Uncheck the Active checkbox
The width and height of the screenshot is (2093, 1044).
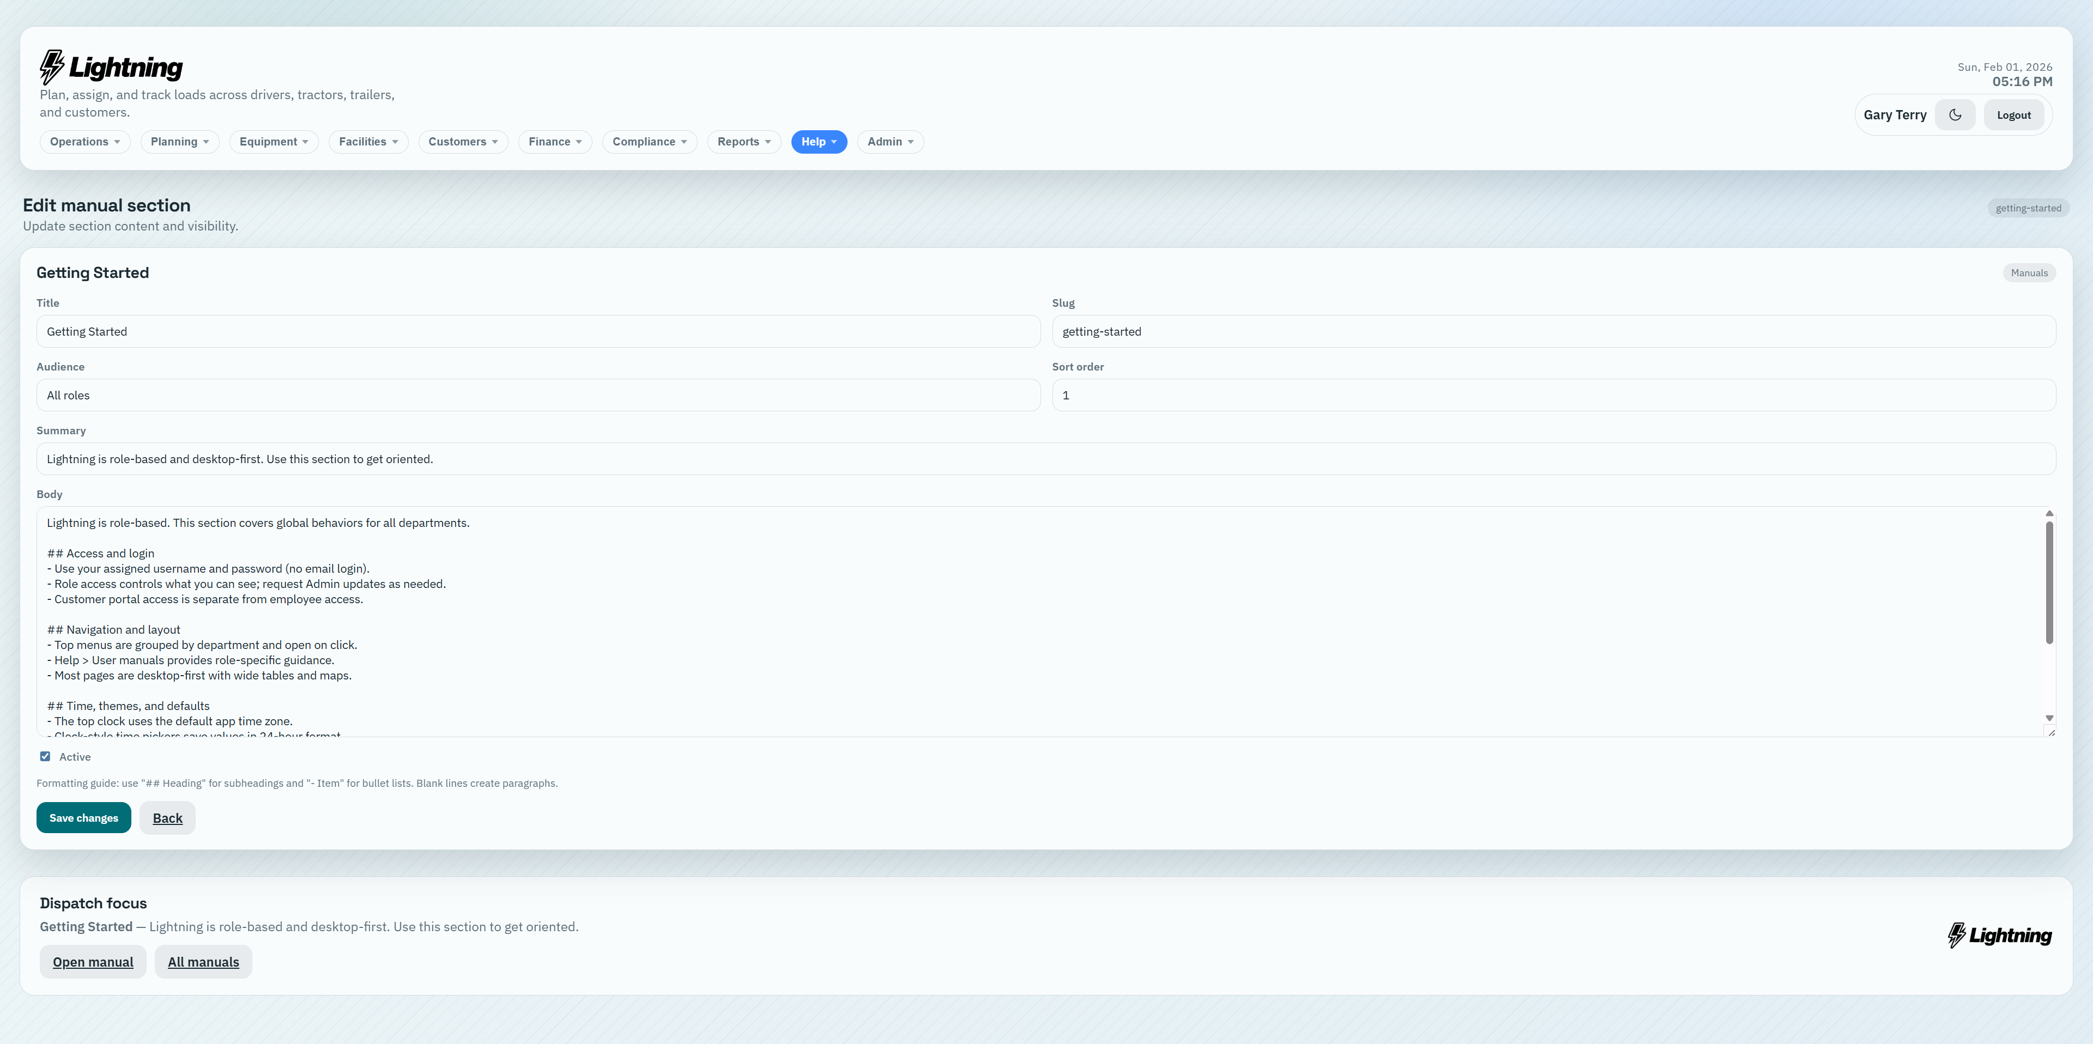pyautogui.click(x=45, y=756)
